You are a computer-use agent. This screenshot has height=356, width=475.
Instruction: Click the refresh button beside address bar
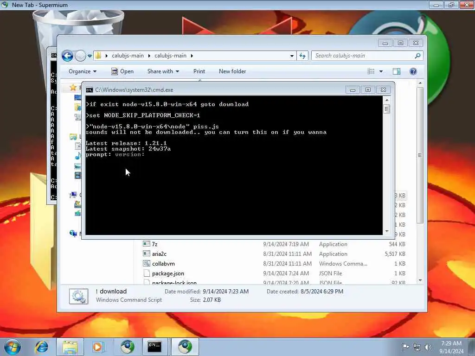click(x=302, y=56)
